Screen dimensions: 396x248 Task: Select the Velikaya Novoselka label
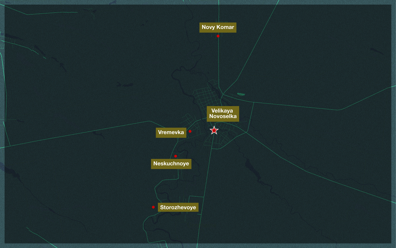tap(223, 114)
